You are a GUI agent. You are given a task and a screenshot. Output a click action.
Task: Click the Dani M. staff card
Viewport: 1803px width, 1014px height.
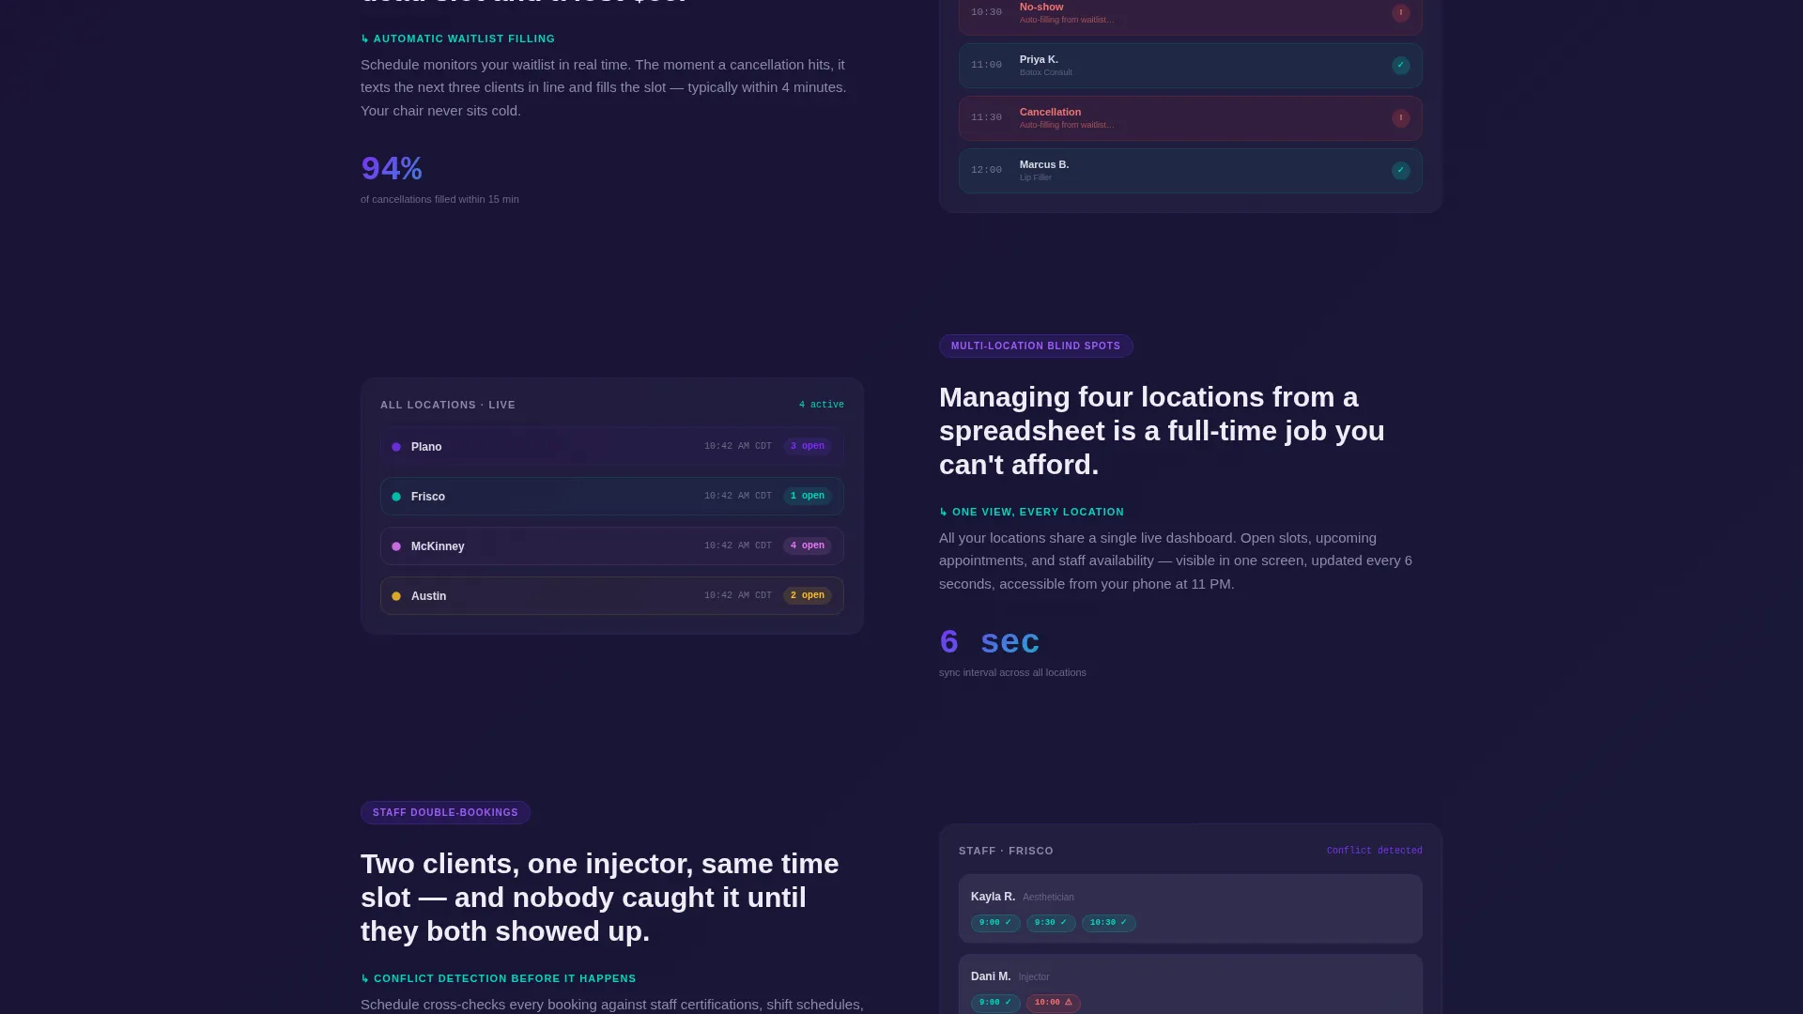(x=1191, y=985)
